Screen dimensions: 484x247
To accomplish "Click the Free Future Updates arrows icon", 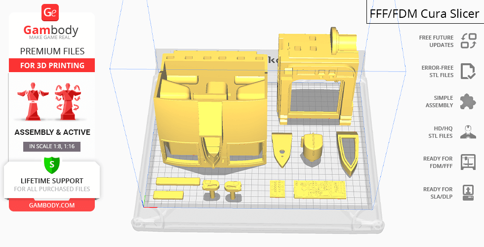I will 468,41.
